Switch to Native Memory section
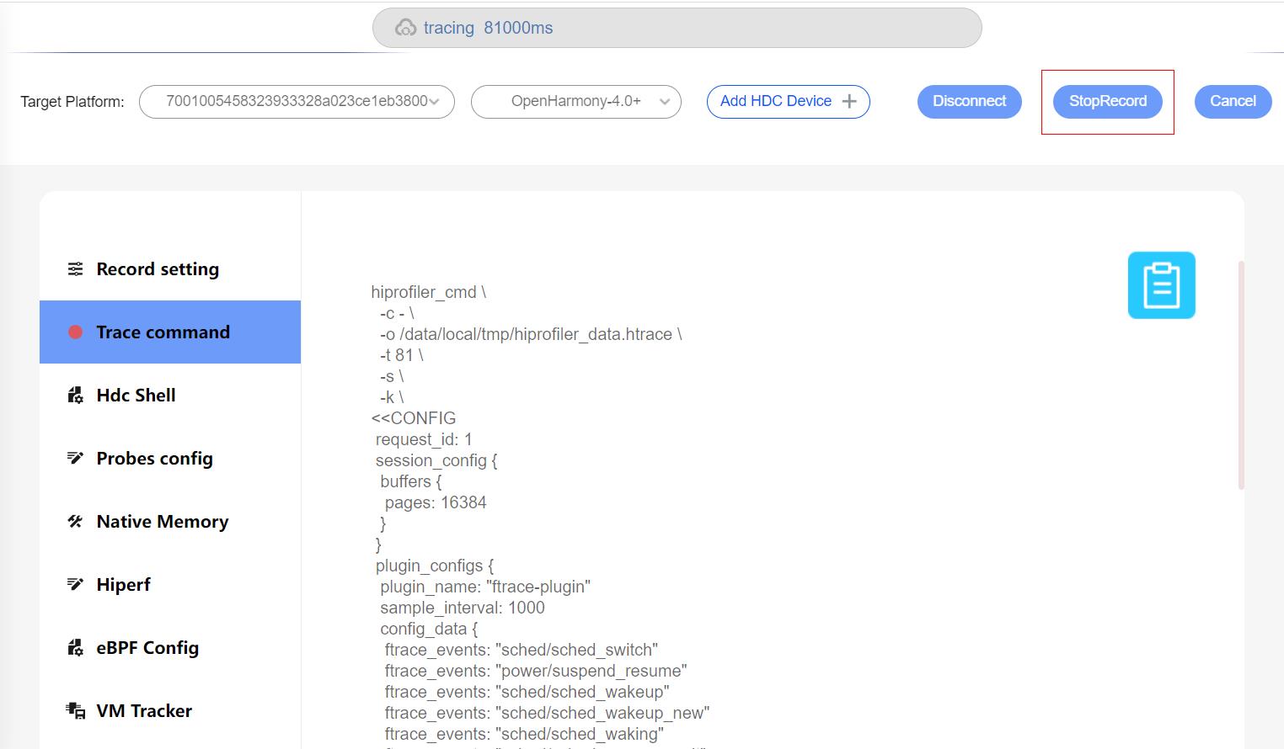This screenshot has height=749, width=1284. (163, 522)
